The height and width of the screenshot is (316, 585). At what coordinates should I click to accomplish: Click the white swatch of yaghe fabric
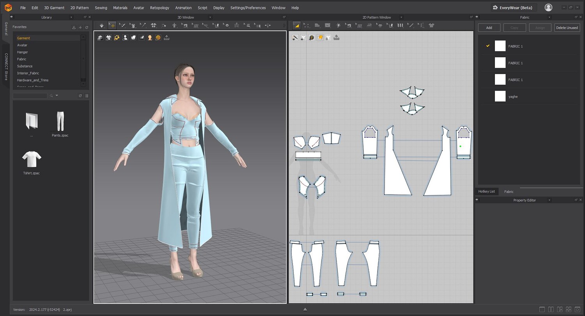(500, 96)
